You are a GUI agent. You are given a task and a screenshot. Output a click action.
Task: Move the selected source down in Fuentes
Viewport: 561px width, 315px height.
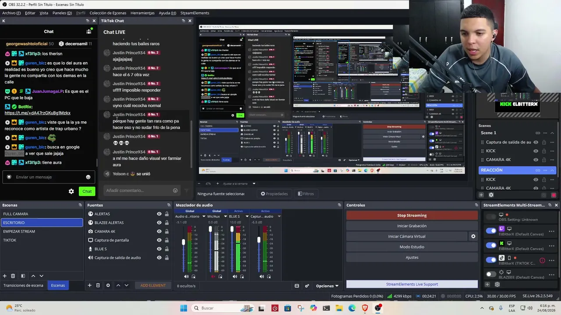126,285
